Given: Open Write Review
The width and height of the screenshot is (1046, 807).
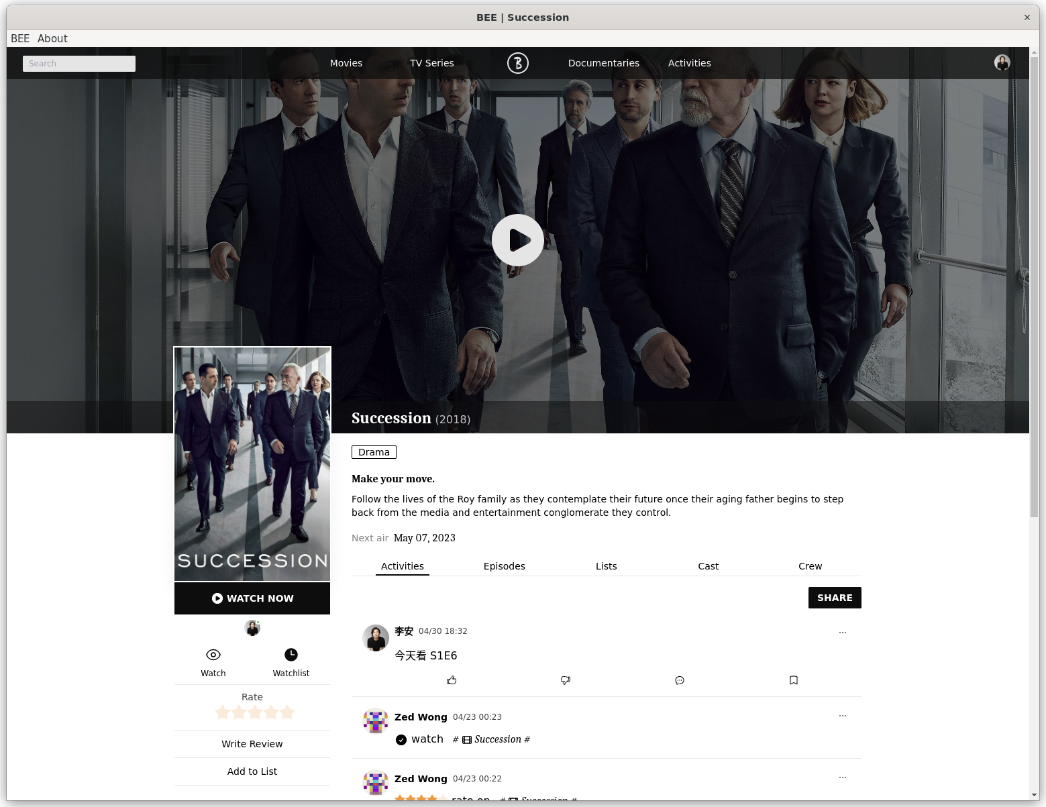Looking at the screenshot, I should coord(252,744).
